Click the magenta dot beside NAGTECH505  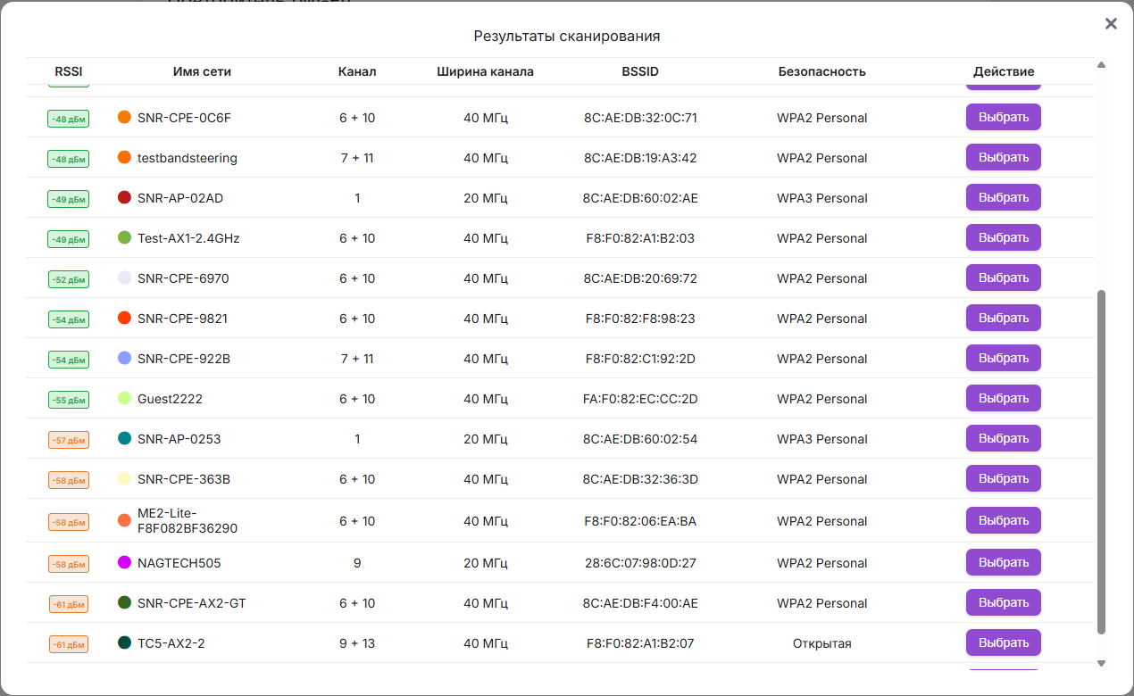point(125,563)
